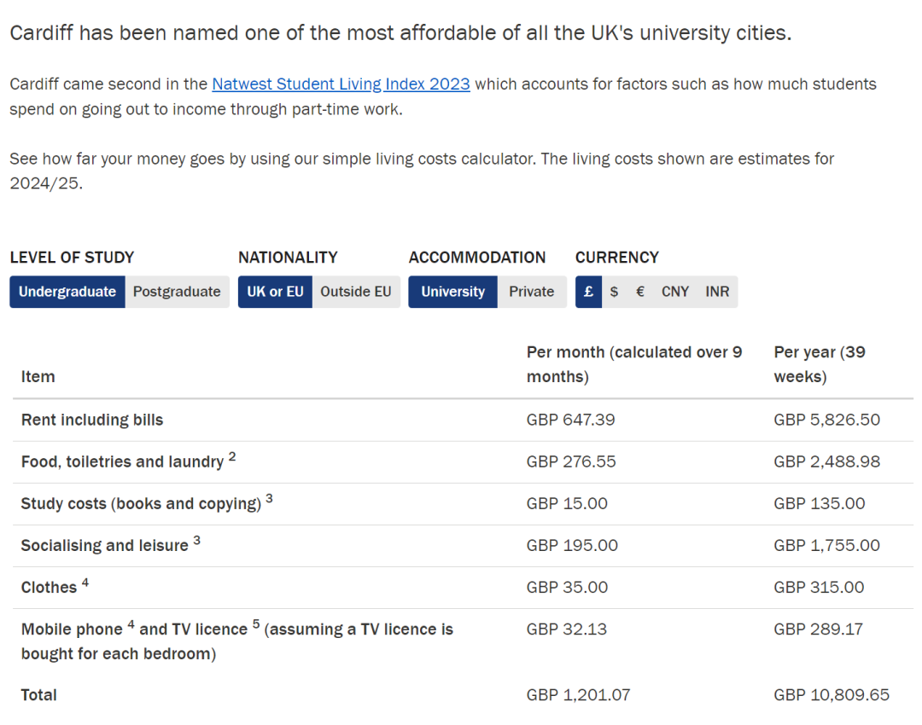
Task: Select UK or EU nationality
Action: coord(275,292)
